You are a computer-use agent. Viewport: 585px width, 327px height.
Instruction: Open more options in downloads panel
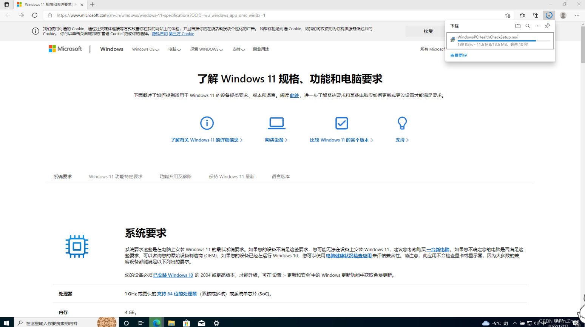tap(537, 26)
